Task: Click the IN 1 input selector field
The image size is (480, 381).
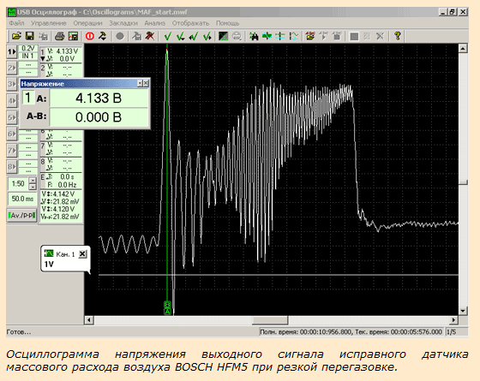Action: [x=28, y=56]
